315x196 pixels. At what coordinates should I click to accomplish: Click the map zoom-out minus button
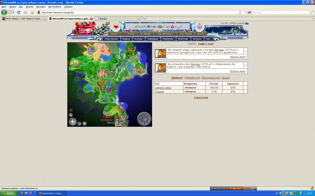tap(71, 110)
